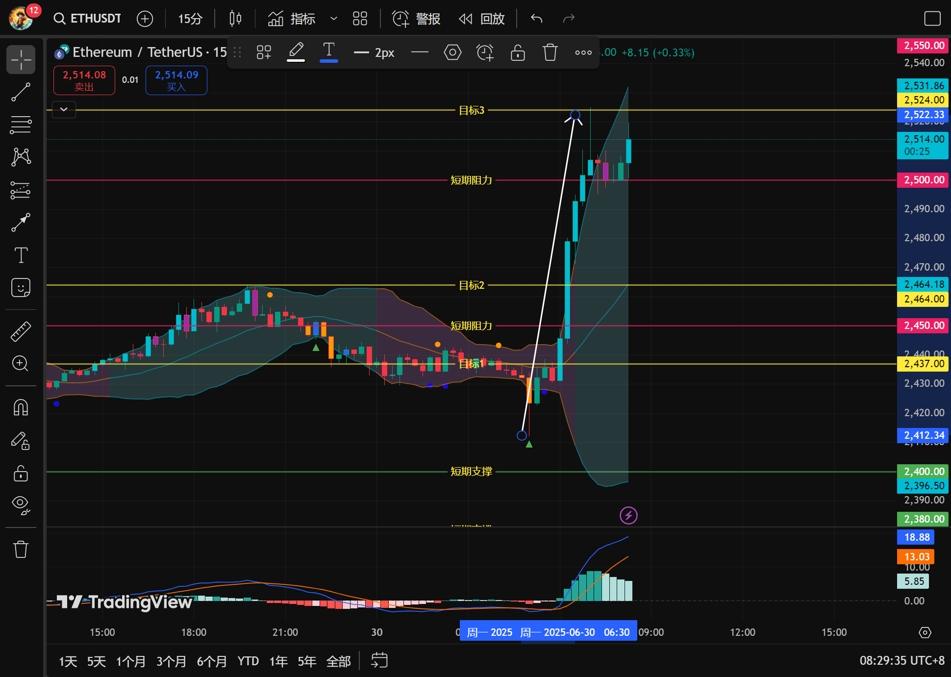Lock the selected drawing
951x677 pixels.
(518, 52)
